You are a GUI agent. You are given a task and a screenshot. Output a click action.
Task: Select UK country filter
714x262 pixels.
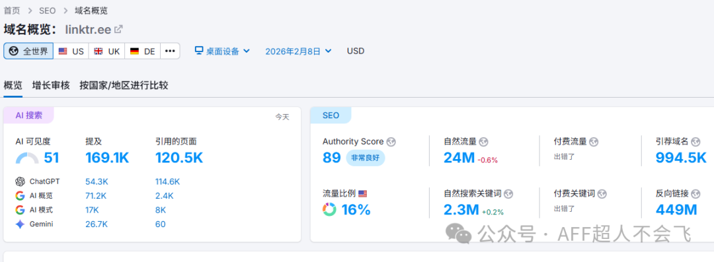coord(106,51)
